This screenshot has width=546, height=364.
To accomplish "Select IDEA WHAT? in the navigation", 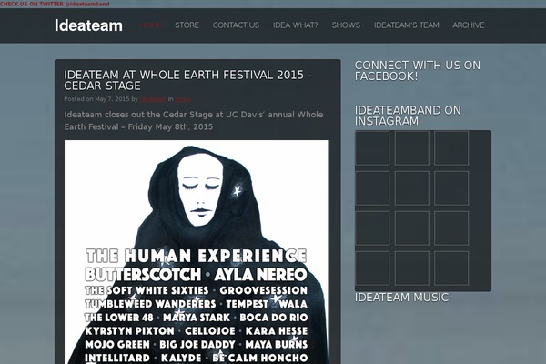I will point(295,25).
